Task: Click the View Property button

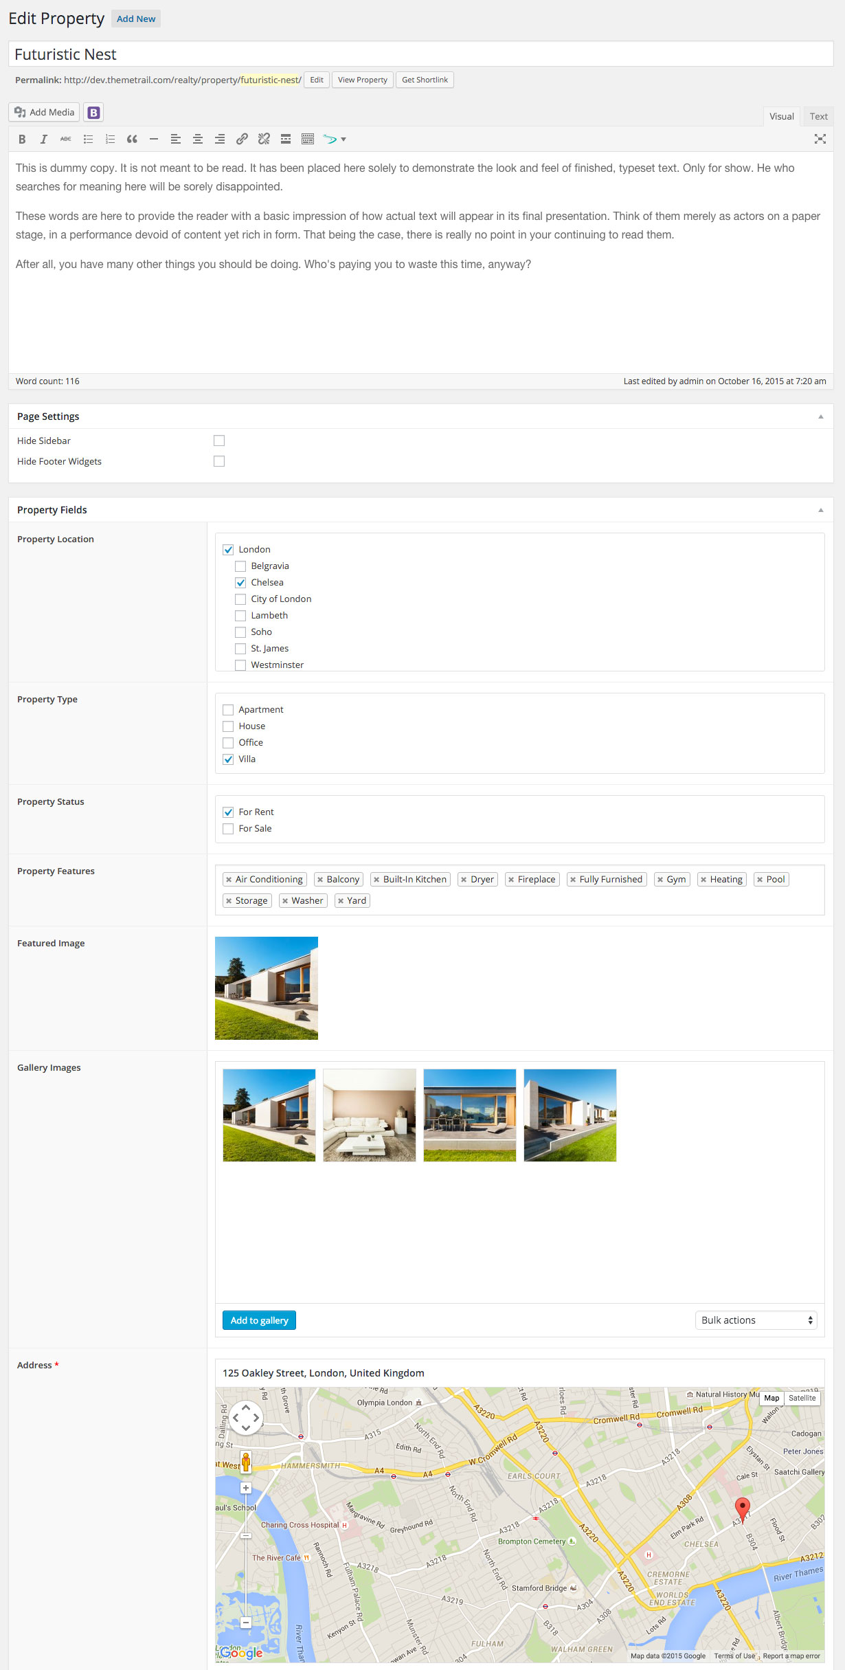Action: coord(362,80)
